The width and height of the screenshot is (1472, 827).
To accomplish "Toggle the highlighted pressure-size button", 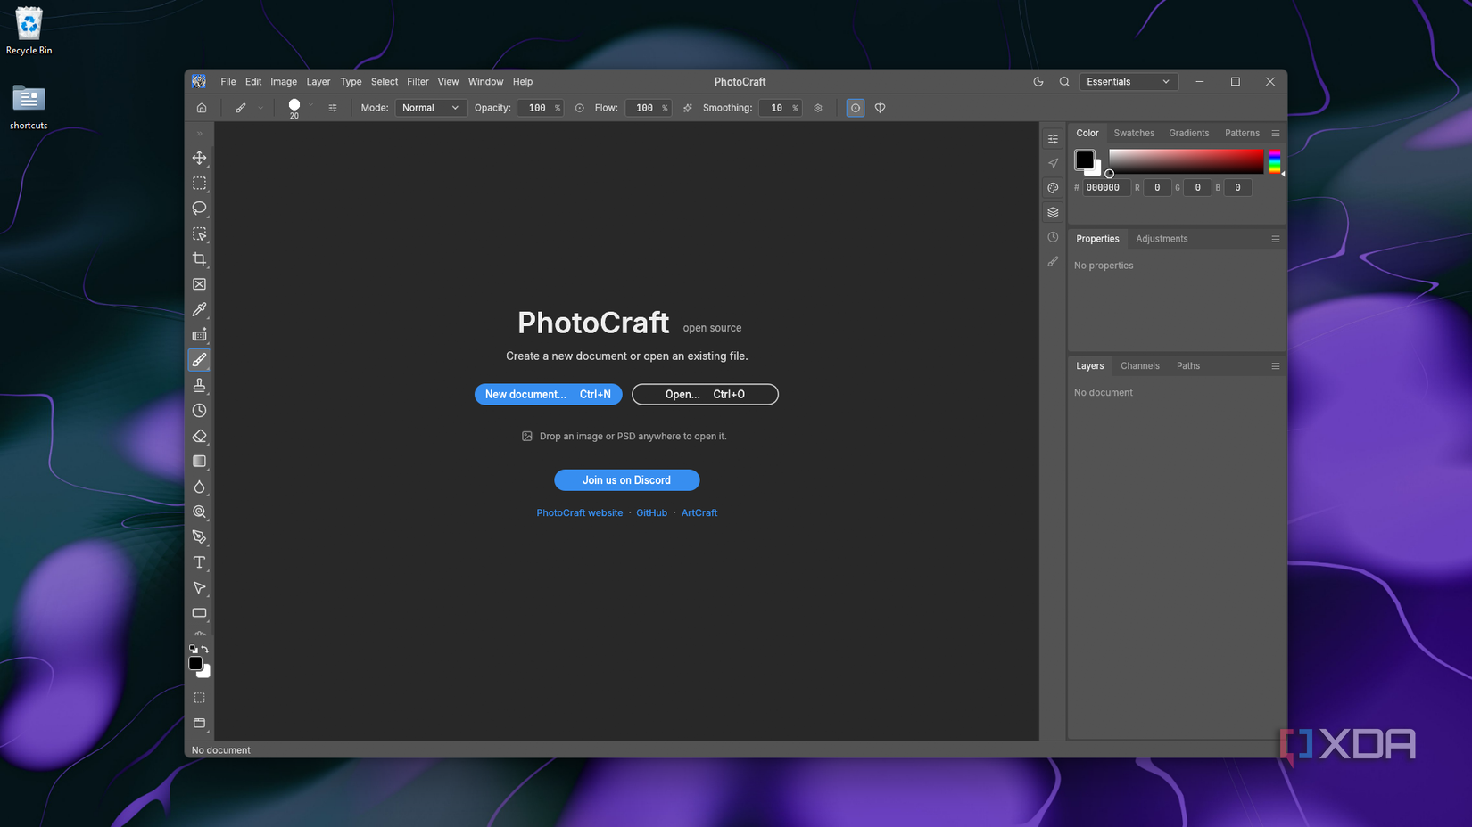I will (x=855, y=108).
